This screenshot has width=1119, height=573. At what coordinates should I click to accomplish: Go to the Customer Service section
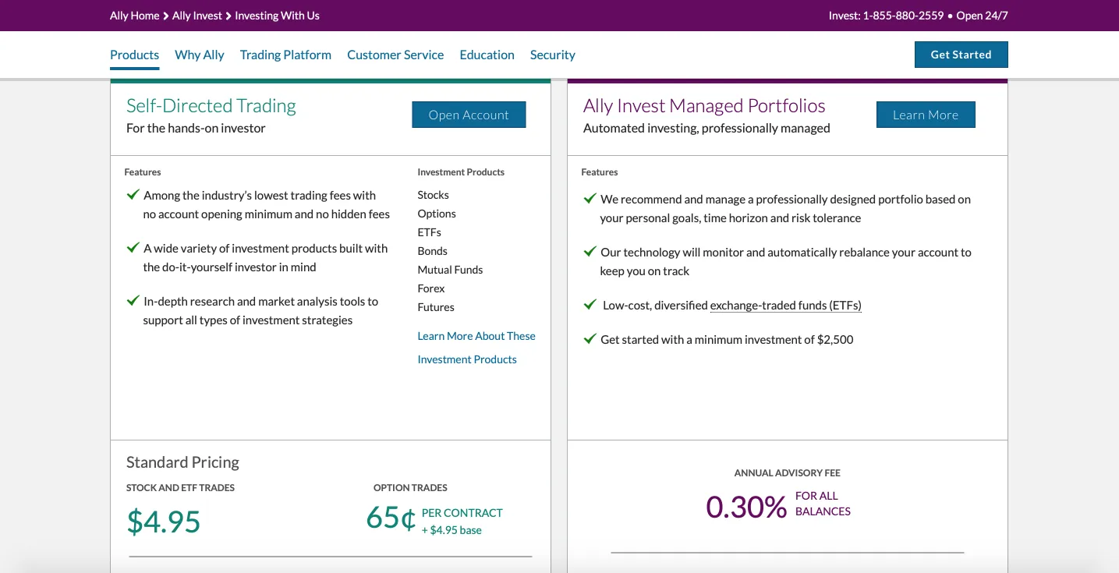pos(395,55)
